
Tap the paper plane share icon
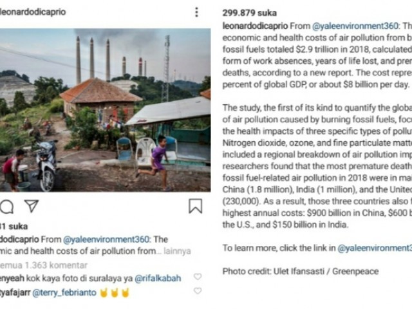pyautogui.click(x=31, y=206)
